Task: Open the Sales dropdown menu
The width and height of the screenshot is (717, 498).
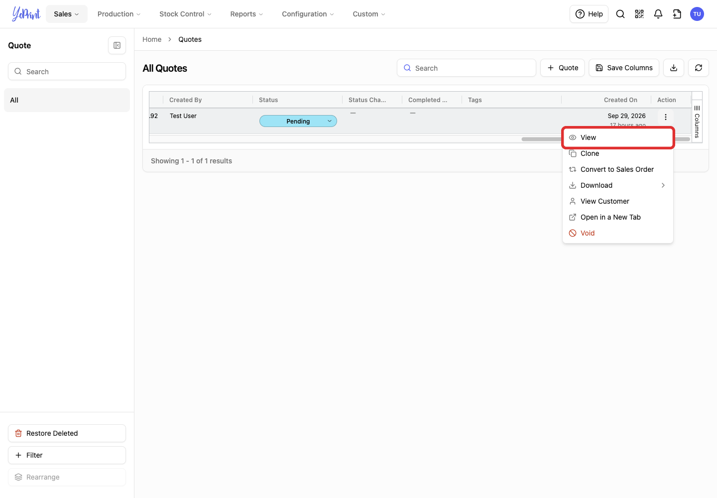Action: (x=67, y=14)
